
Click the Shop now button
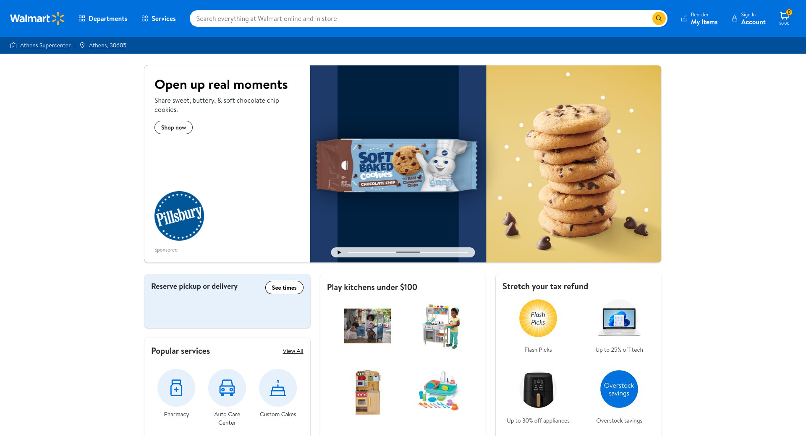pyautogui.click(x=173, y=127)
